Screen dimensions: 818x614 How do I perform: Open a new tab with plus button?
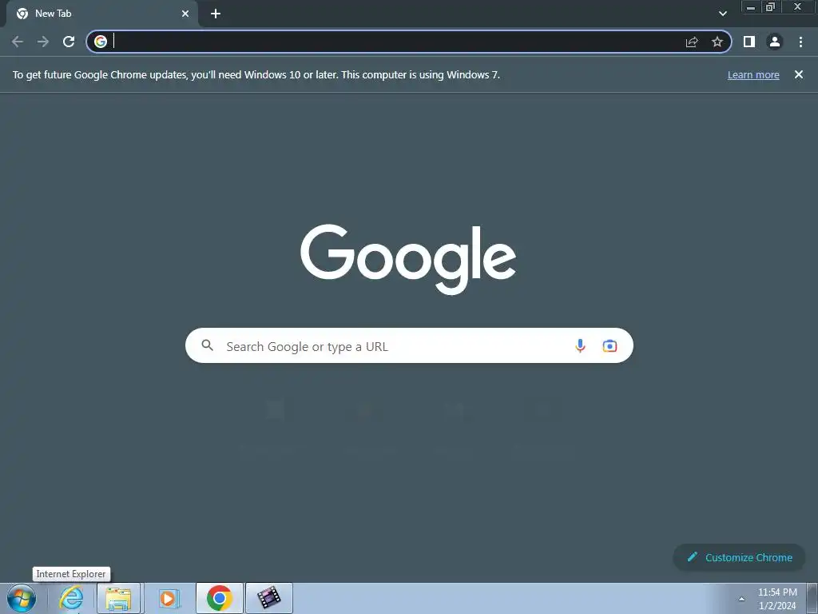[x=216, y=14]
